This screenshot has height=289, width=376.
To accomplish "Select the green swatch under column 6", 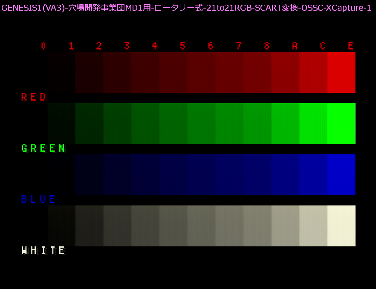I will click(201, 124).
